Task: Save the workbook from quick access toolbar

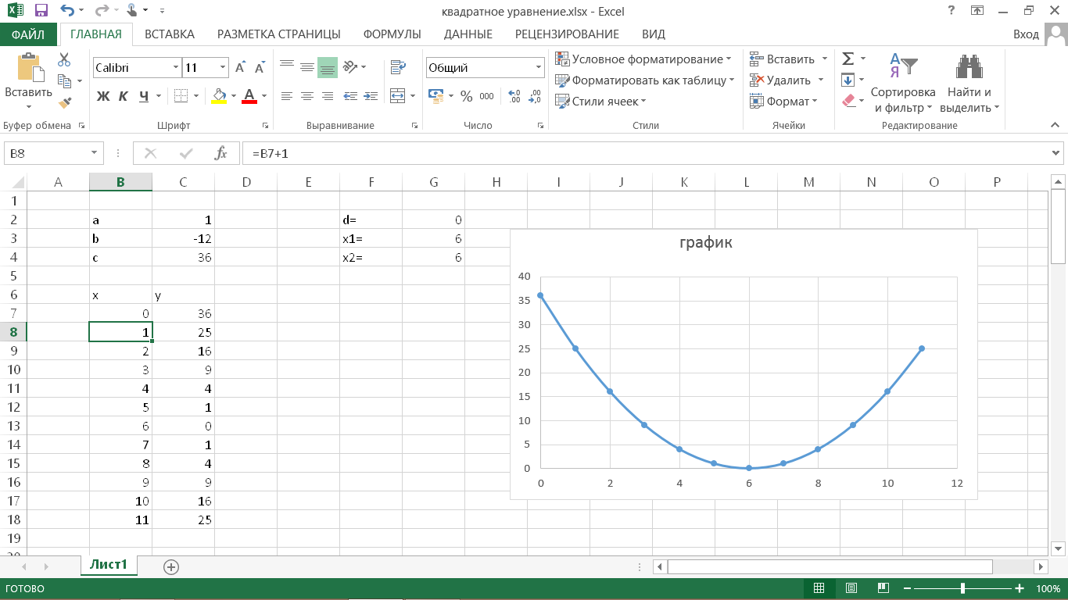Action: click(x=41, y=11)
